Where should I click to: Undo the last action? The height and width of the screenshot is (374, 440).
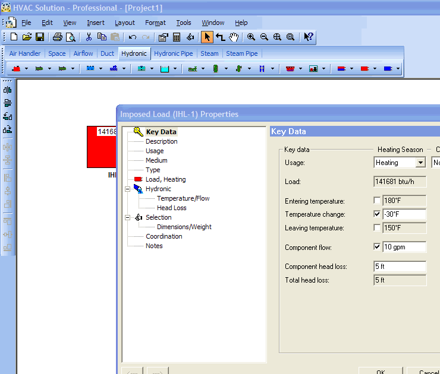pyautogui.click(x=133, y=37)
